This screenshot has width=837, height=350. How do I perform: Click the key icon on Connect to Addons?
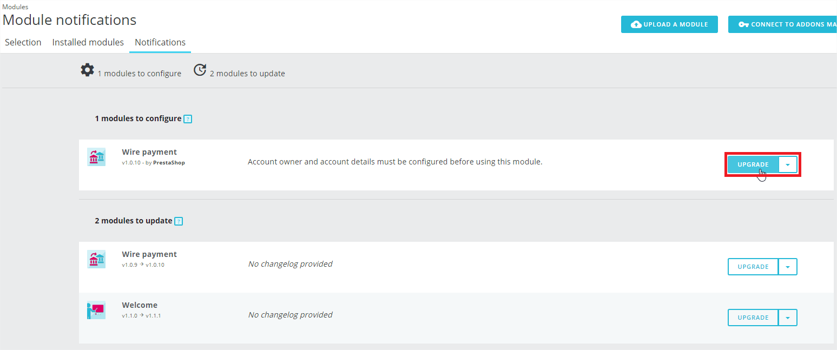click(743, 24)
